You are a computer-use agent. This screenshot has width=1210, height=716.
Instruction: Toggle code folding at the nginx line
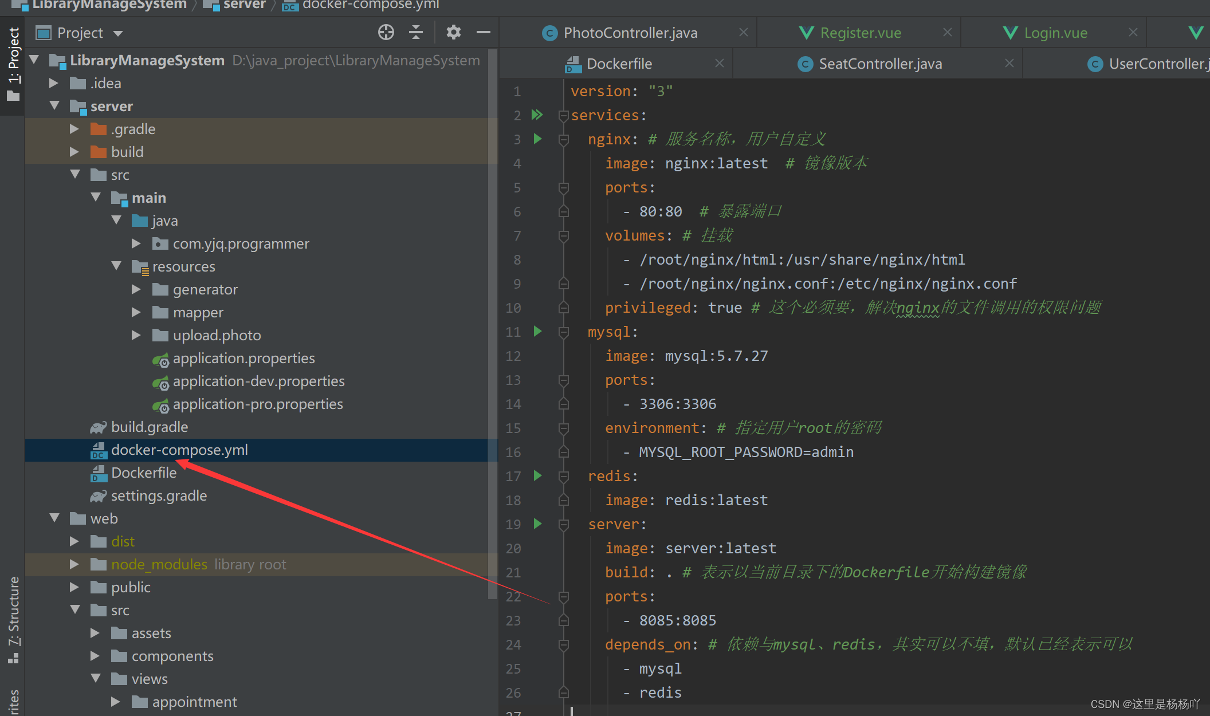[564, 140]
